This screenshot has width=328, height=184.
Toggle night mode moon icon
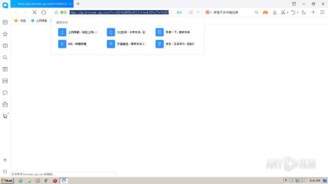click(x=304, y=12)
